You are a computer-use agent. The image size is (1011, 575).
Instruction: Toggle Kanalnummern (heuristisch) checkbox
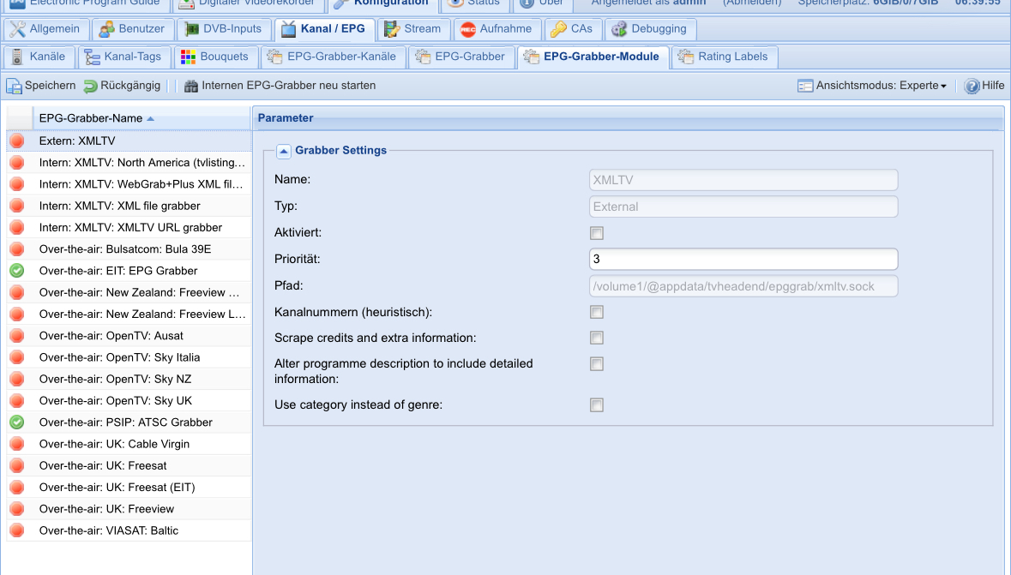597,312
